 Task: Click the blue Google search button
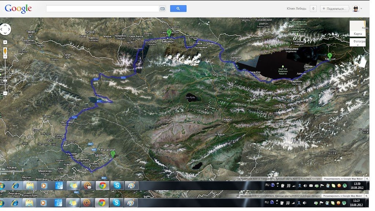[178, 8]
